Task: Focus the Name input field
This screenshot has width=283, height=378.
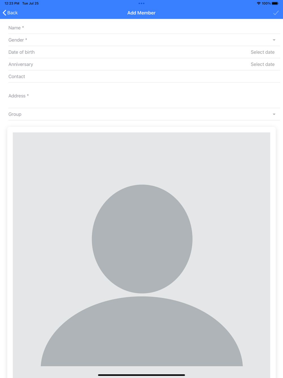Action: click(144, 28)
